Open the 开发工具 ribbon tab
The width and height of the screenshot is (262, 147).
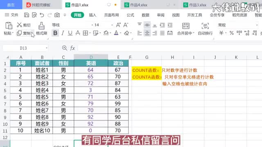pyautogui.click(x=195, y=15)
